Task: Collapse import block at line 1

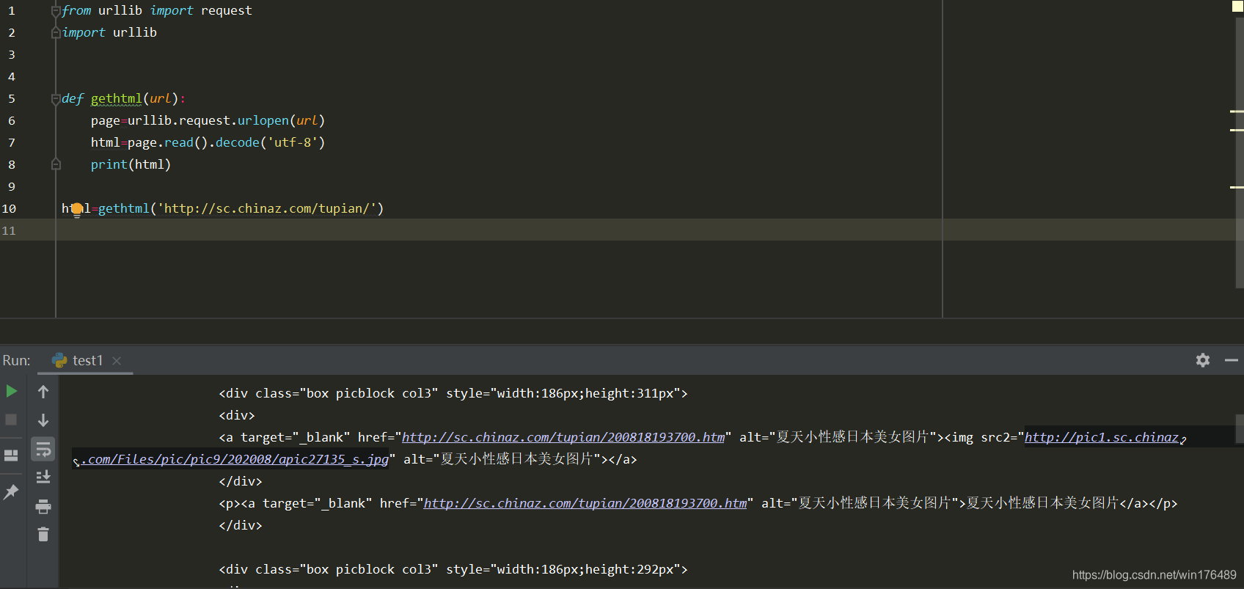Action: click(x=56, y=11)
